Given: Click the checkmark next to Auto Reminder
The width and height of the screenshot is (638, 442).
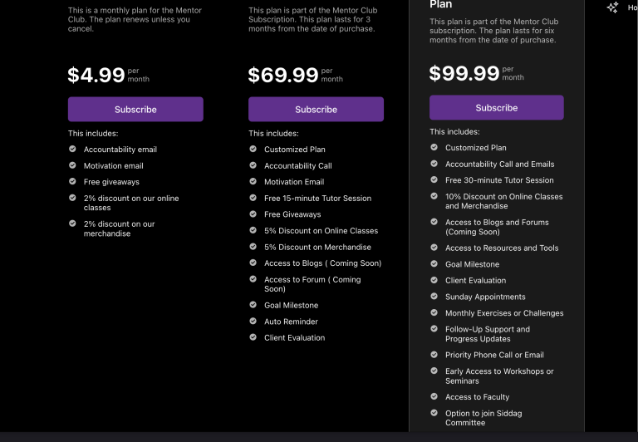Looking at the screenshot, I should click(x=253, y=322).
